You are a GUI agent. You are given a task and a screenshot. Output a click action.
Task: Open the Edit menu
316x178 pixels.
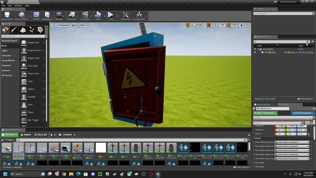[x=10, y=5]
